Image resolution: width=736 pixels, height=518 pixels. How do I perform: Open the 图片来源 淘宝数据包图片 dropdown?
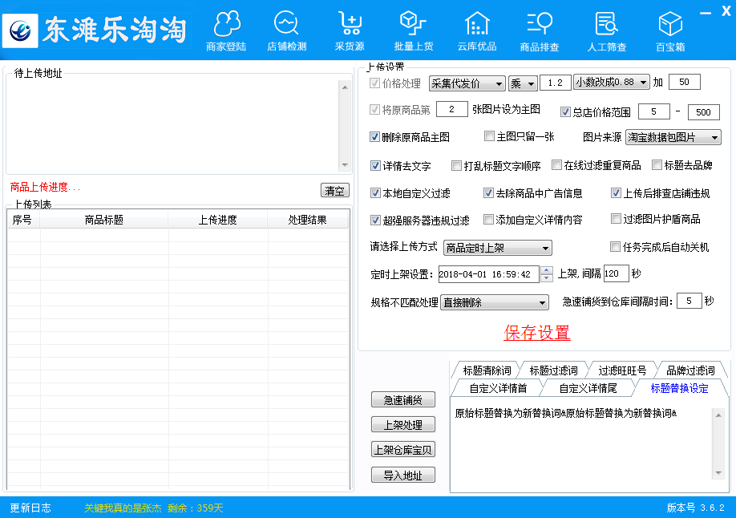pos(673,137)
